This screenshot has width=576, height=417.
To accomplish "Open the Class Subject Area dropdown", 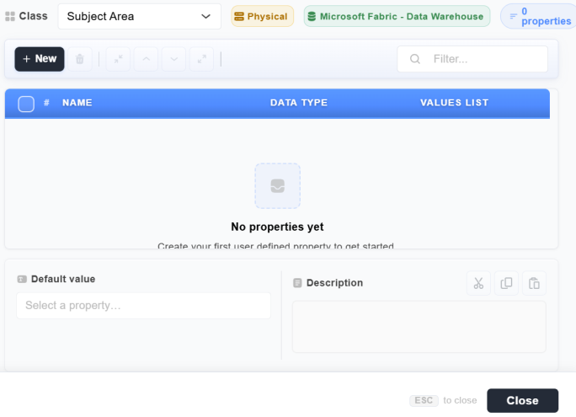I will pyautogui.click(x=139, y=17).
